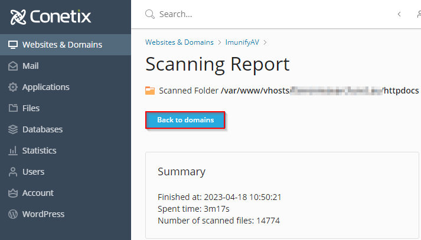
Task: Click 'Finished at: 2023-04-18 10:50:21' text
Action: pos(220,197)
